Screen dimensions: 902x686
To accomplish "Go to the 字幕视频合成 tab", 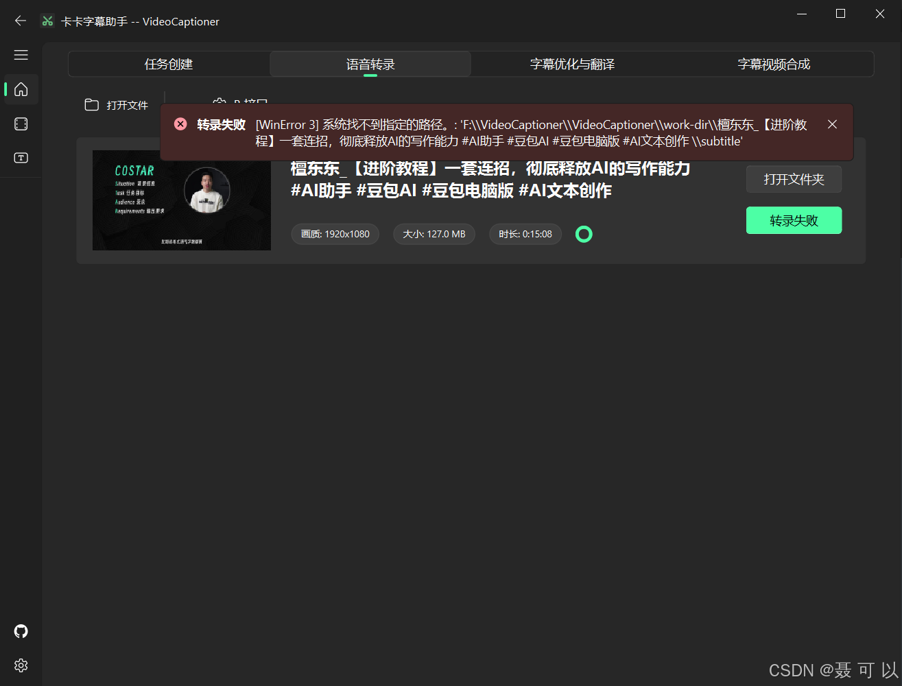I will [774, 64].
